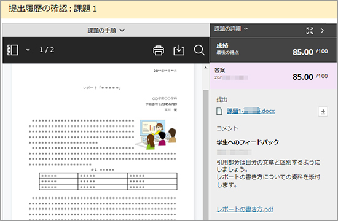338x221 pixels.
Task: Click the illustration image in the report
Action: point(155,134)
